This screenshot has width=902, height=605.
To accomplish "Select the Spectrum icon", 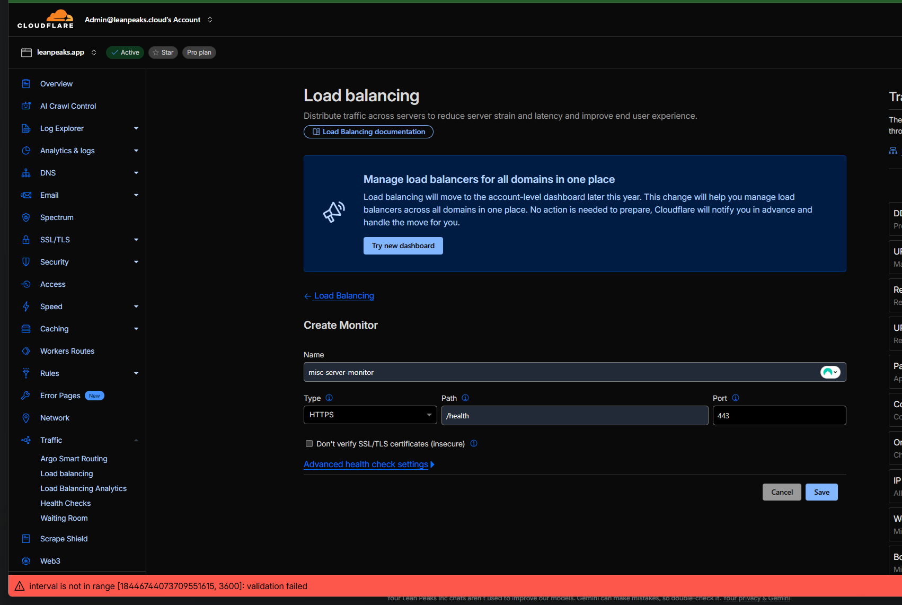I will coord(26,217).
